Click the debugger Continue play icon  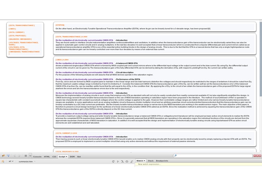point(118,162)
